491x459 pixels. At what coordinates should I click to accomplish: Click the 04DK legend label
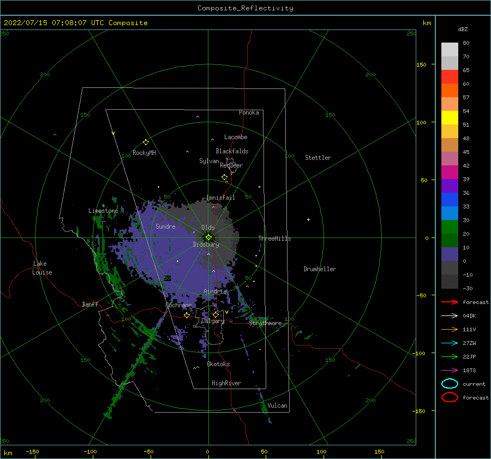(469, 316)
